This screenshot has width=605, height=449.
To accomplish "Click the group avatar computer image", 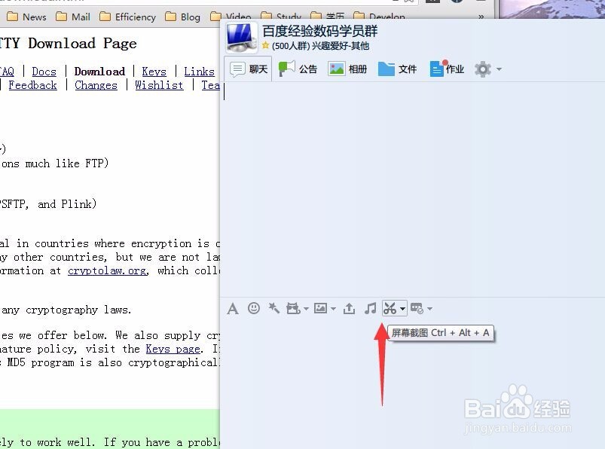I will [242, 37].
